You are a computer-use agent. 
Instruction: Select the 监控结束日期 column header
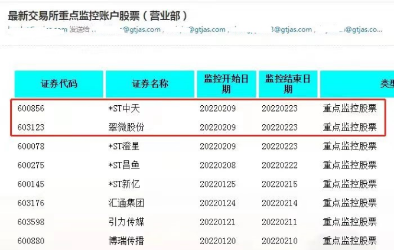pos(288,84)
